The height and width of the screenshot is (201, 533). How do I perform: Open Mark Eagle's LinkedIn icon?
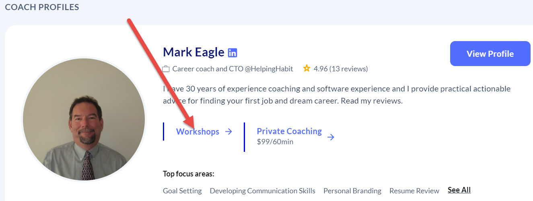(x=233, y=53)
